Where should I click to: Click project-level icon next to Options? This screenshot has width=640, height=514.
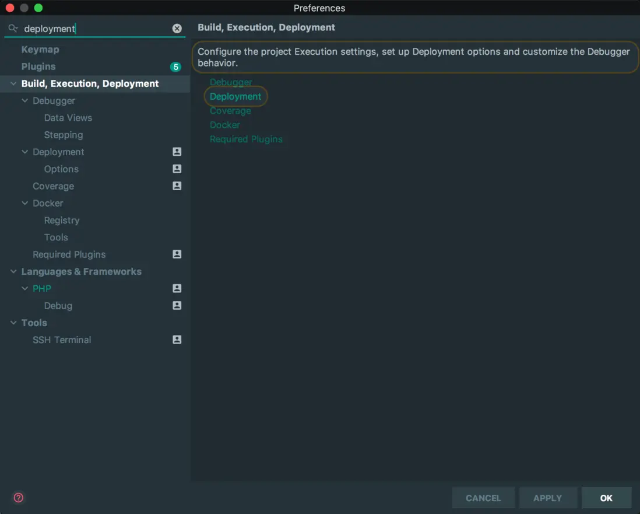[177, 169]
